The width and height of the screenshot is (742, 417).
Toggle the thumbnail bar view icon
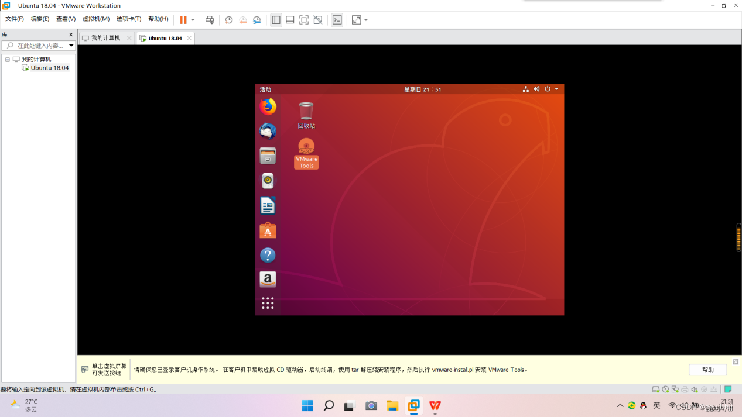290,20
